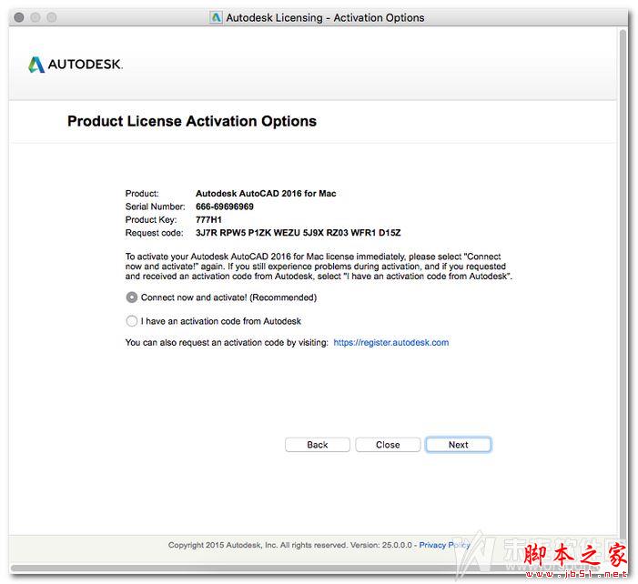
Task: Click the Close button
Action: [388, 445]
